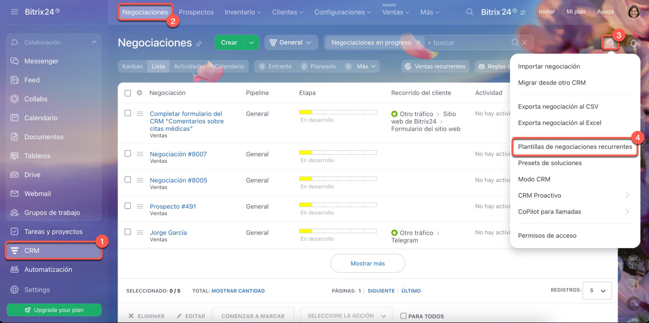Viewport: 649px width, 323px height.
Task: Open the notifications bell icon
Action: 633,43
